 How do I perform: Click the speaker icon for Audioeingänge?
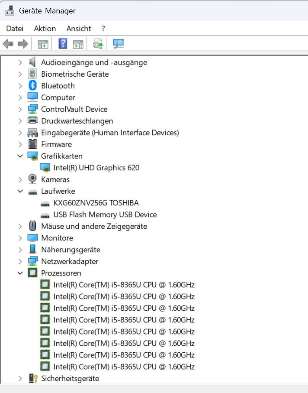pyautogui.click(x=32, y=62)
